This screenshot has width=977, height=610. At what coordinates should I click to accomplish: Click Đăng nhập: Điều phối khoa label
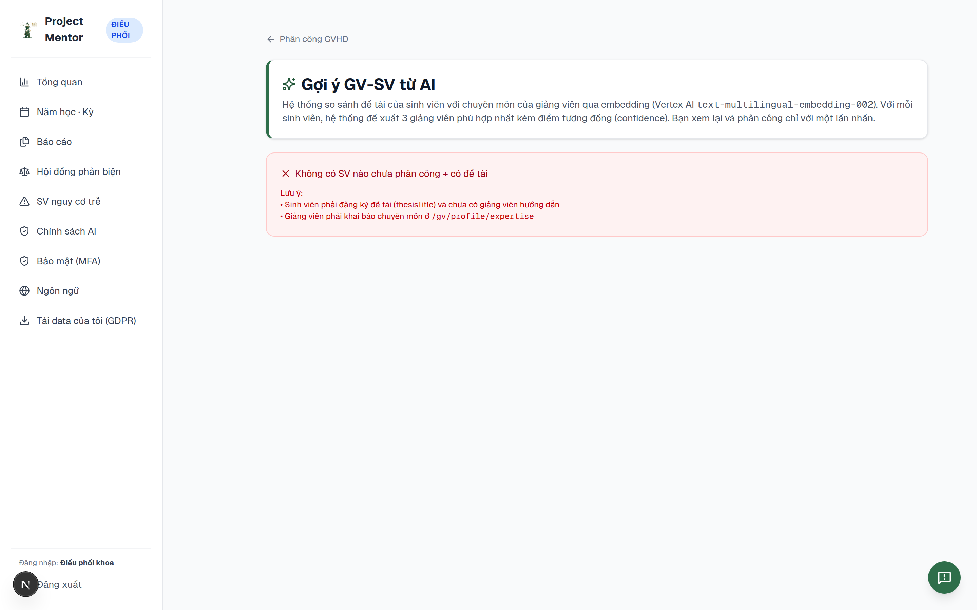(66, 563)
